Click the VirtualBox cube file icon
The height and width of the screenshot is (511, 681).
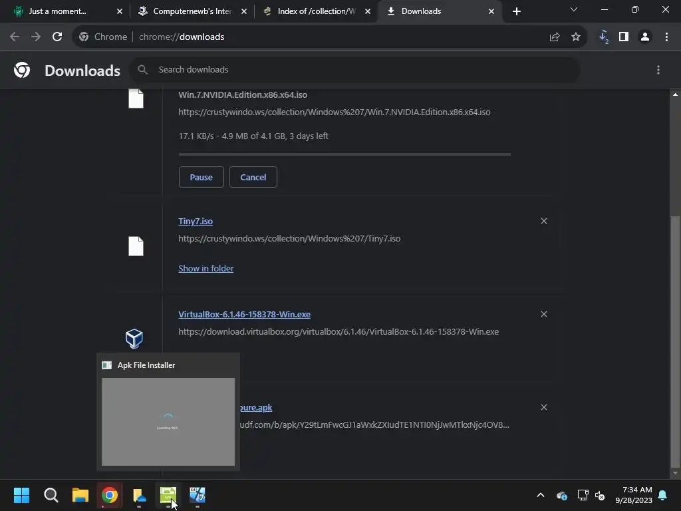click(134, 339)
